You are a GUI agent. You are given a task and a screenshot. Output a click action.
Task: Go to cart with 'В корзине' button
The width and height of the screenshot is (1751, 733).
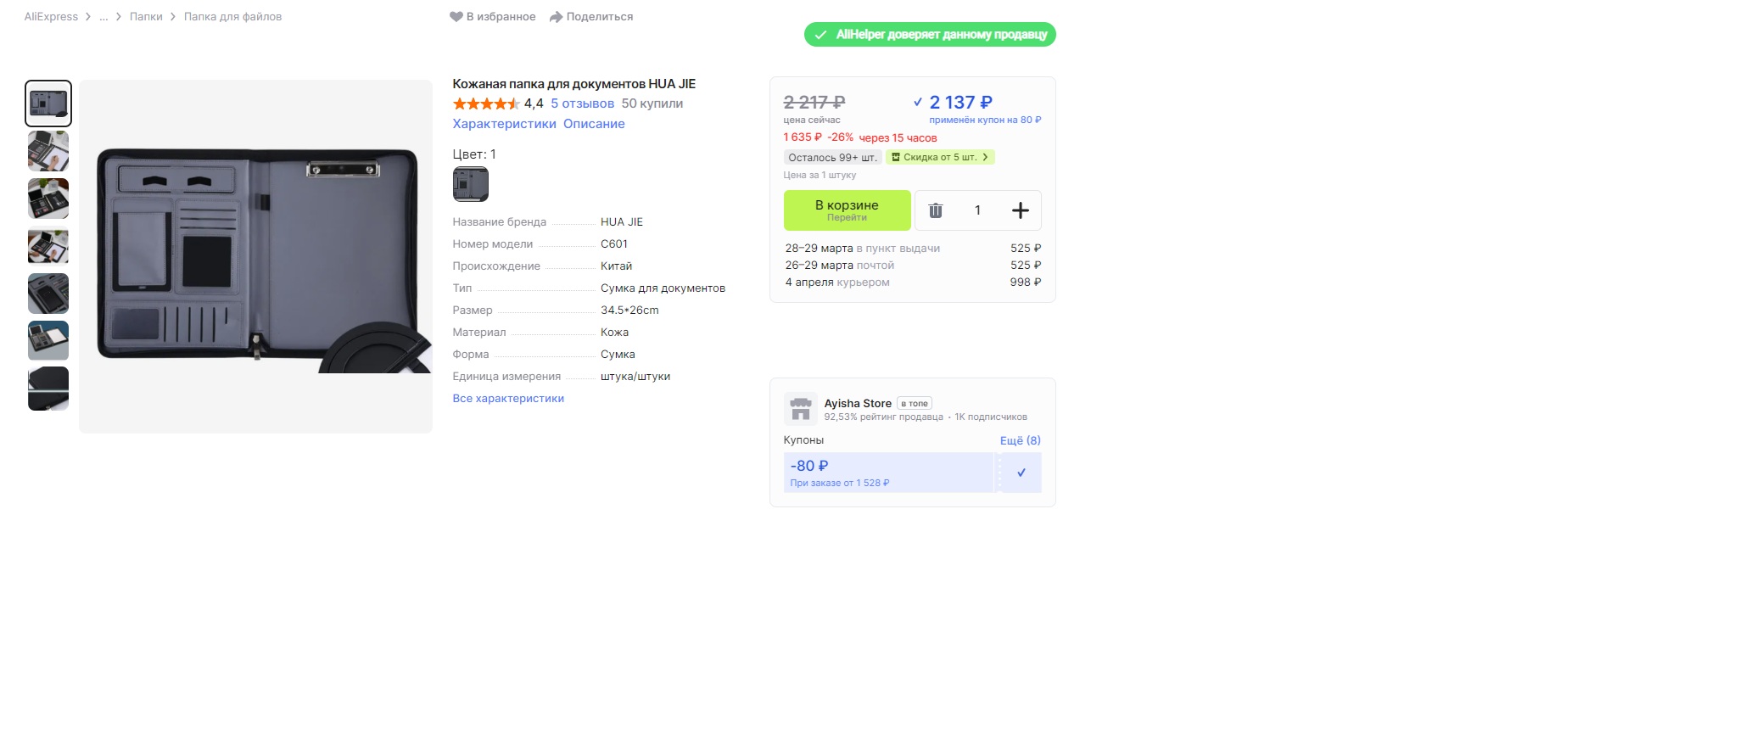(847, 210)
